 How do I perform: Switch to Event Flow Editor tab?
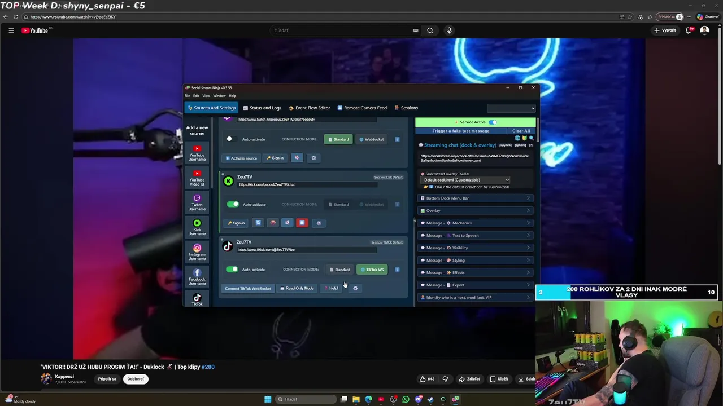click(310, 108)
